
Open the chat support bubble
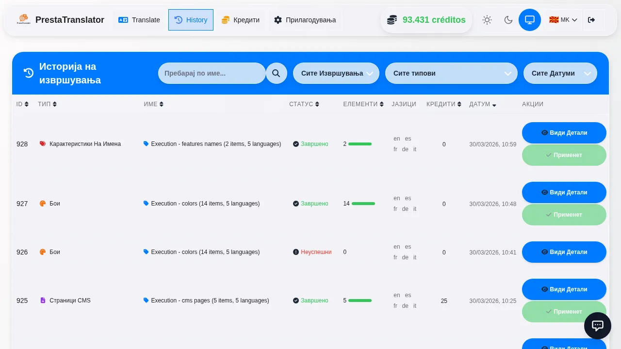click(x=597, y=326)
